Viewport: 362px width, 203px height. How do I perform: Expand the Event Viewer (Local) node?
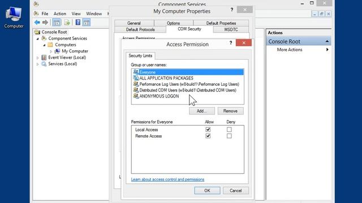pos(38,58)
